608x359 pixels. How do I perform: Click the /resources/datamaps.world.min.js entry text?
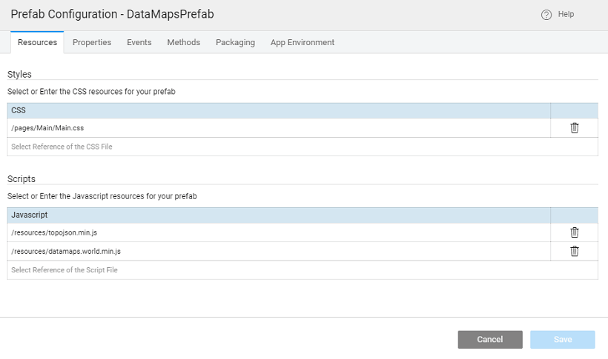(66, 251)
